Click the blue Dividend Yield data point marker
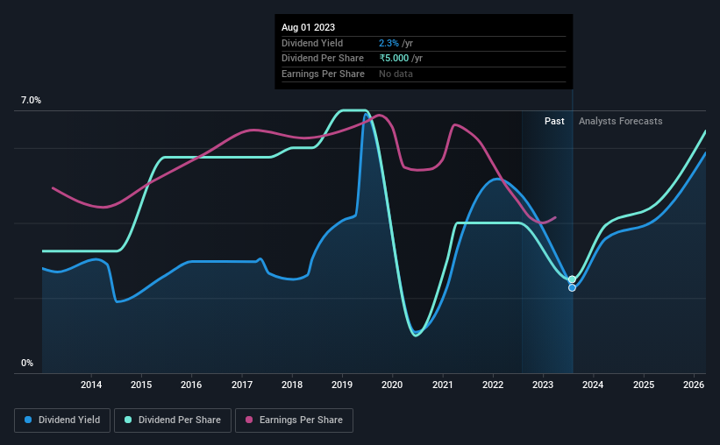 tap(572, 287)
